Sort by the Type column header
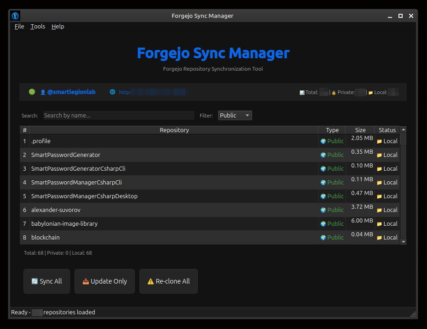427x329 pixels. point(332,130)
